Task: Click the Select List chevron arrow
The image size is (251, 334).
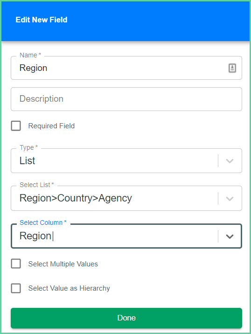Action: tap(230, 199)
